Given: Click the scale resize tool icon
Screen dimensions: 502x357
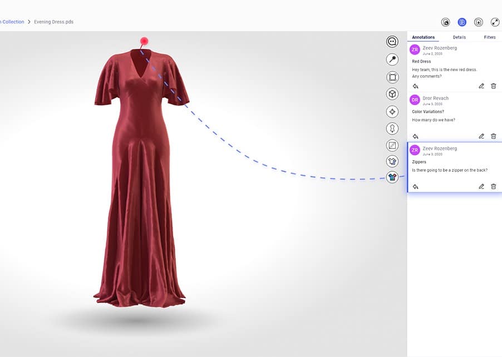Looking at the screenshot, I should (392, 145).
